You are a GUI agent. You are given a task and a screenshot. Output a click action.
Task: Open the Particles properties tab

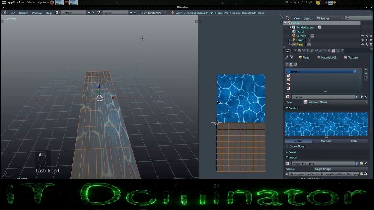click(338, 51)
